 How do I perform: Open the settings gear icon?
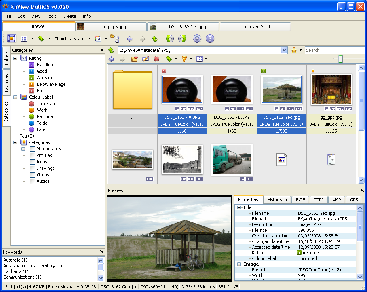pos(197,39)
